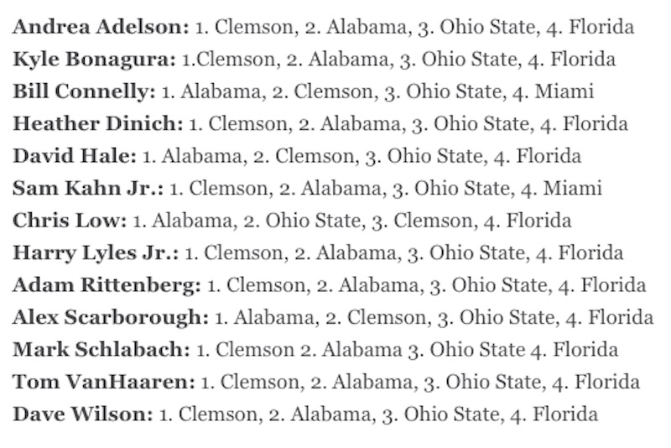This screenshot has width=671, height=448.
Task: Click Miami in Bill Connelly's picks
Action: (x=564, y=91)
